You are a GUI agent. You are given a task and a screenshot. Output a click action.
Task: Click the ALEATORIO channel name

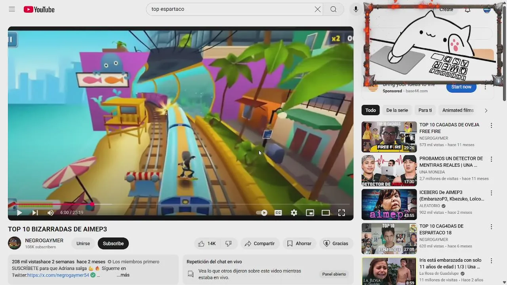point(430,206)
